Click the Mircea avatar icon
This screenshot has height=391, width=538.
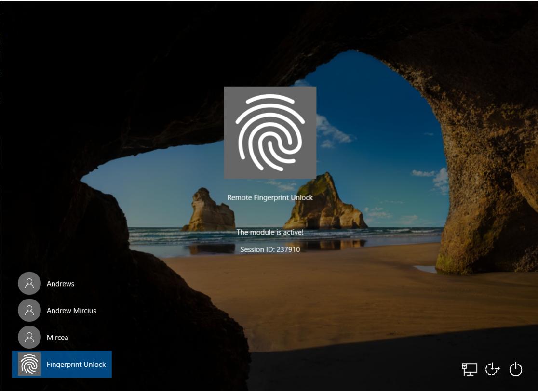(29, 337)
